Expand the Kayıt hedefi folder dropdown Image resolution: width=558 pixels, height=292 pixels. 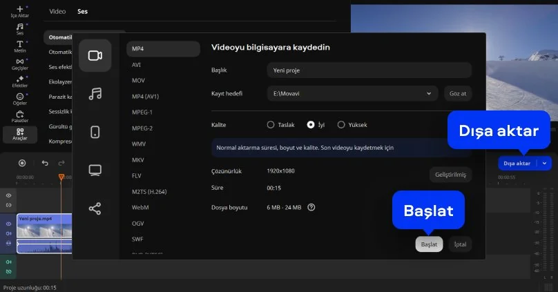tap(428, 93)
